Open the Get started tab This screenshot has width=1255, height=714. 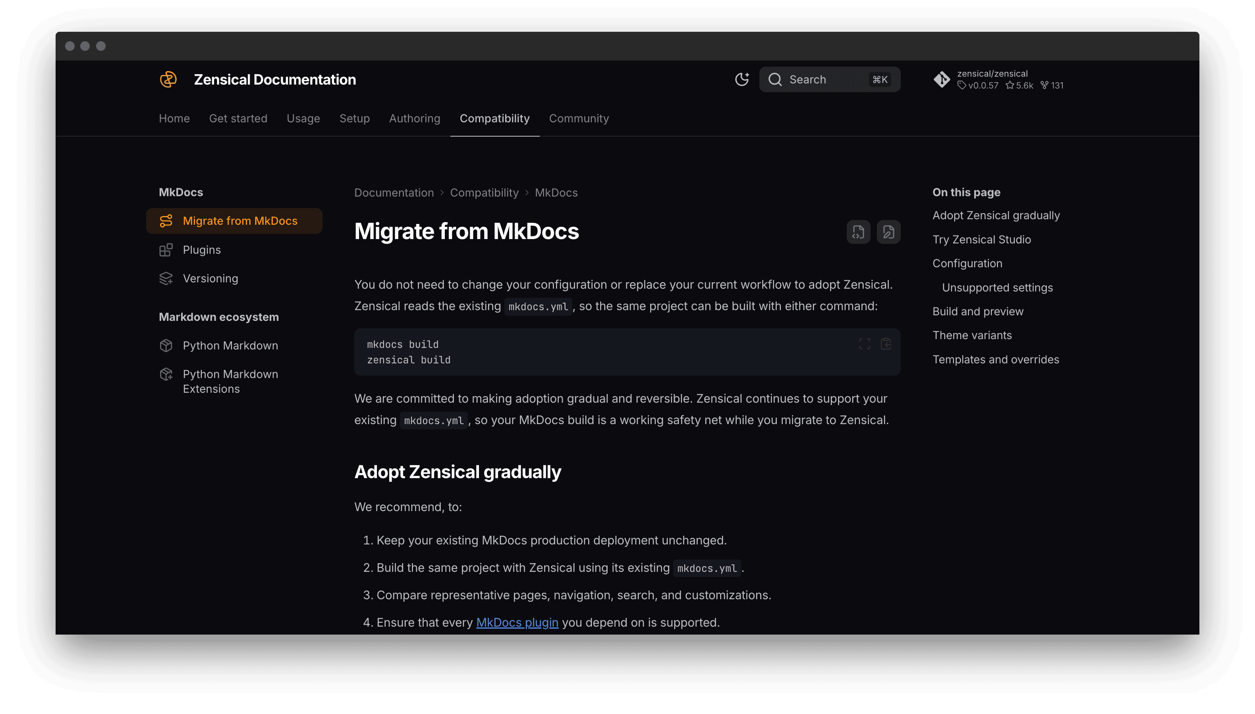click(x=238, y=119)
